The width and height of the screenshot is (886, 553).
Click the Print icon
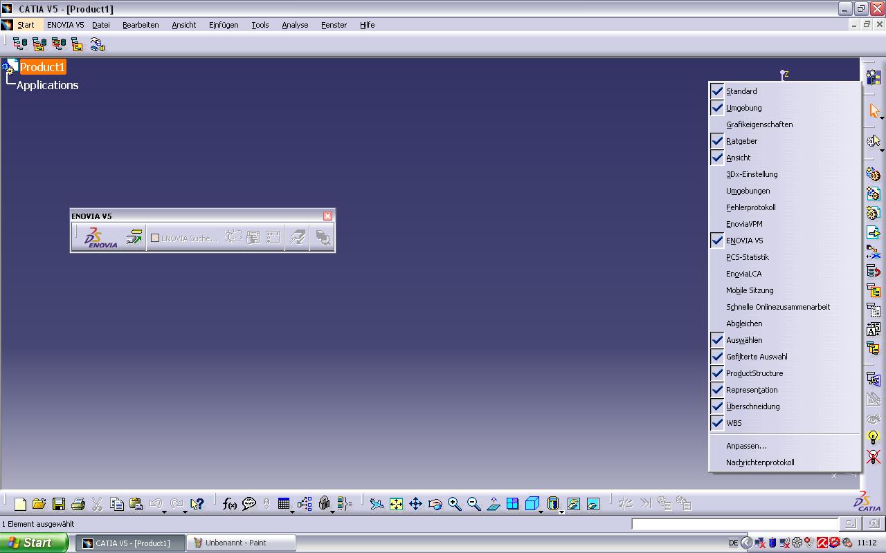[78, 504]
